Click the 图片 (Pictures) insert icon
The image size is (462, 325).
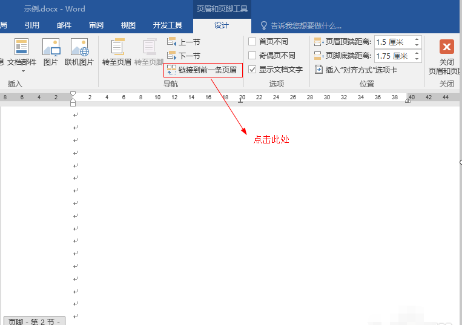[51, 47]
